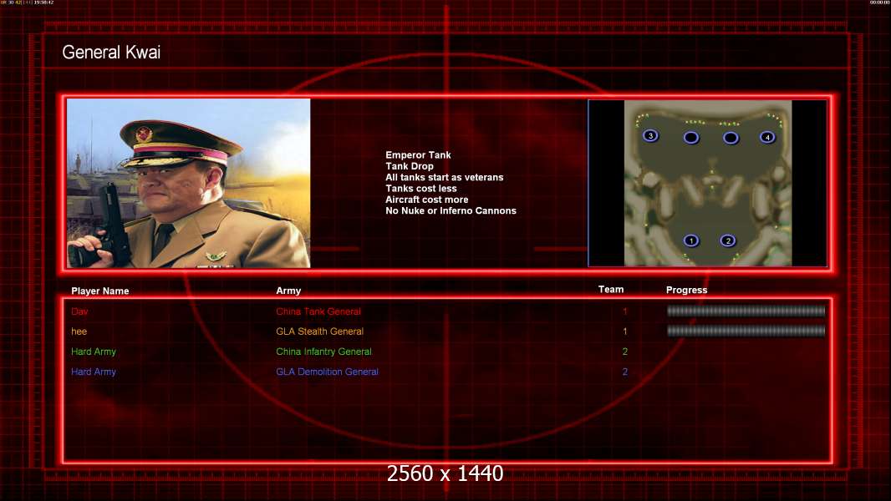This screenshot has width=891, height=501.
Task: Click the Player Name column header
Action: coord(100,291)
